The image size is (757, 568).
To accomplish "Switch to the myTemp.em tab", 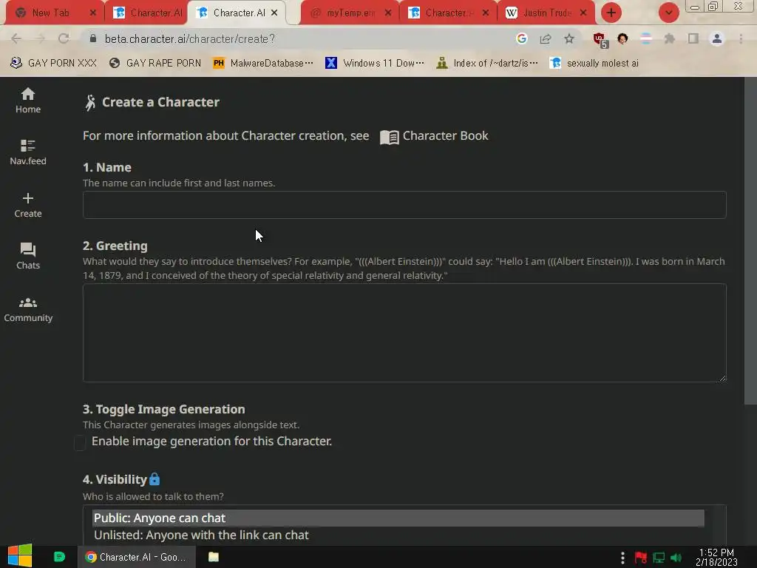I will pos(351,13).
